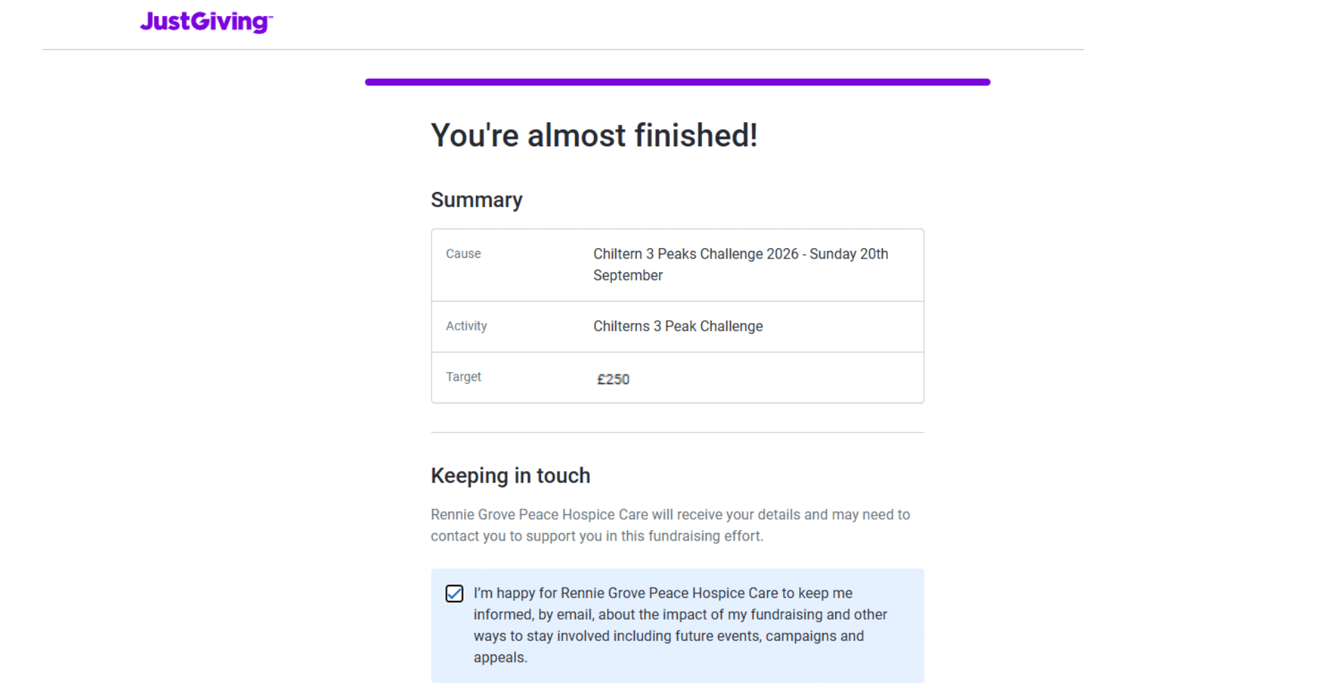Click the Cause row label
The image size is (1332, 700).
(463, 254)
